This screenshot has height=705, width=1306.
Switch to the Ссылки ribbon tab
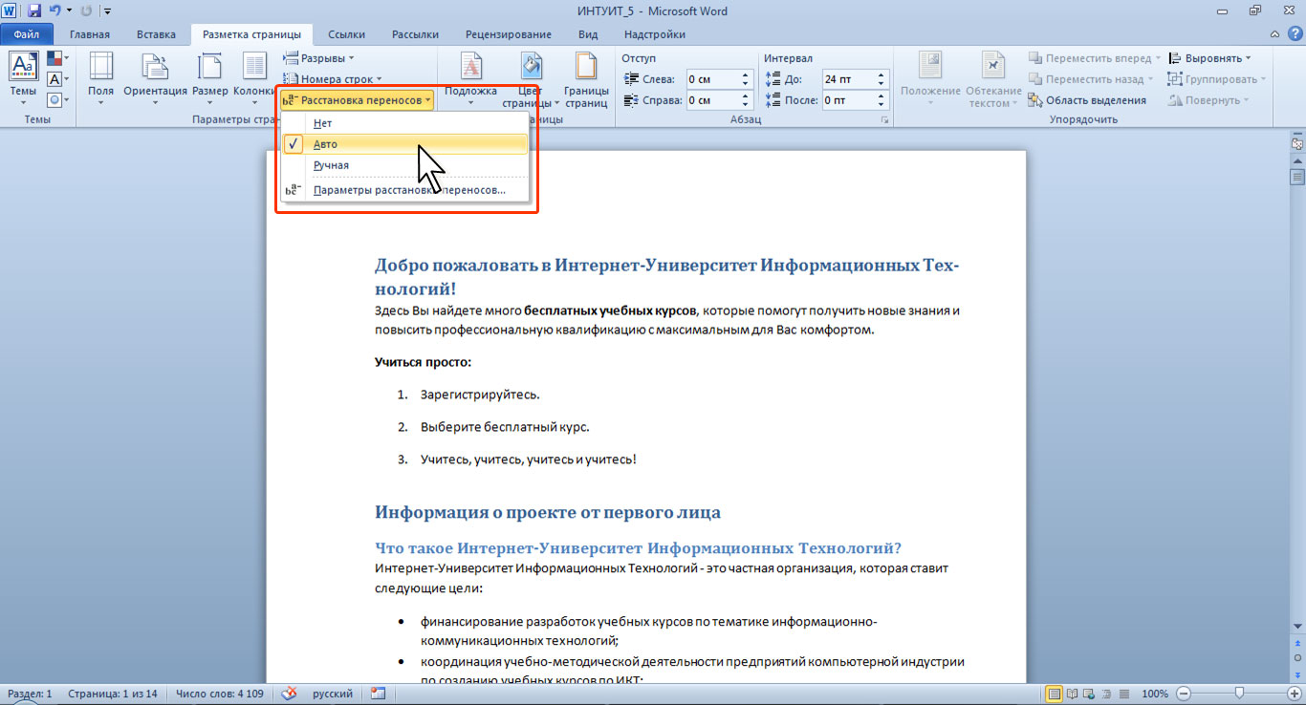tap(346, 34)
